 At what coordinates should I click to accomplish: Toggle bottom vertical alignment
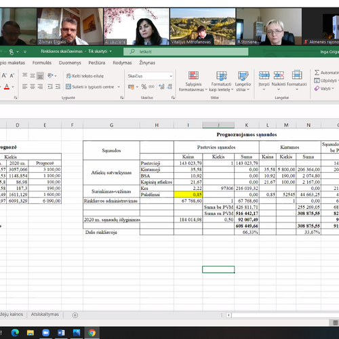click(40, 76)
